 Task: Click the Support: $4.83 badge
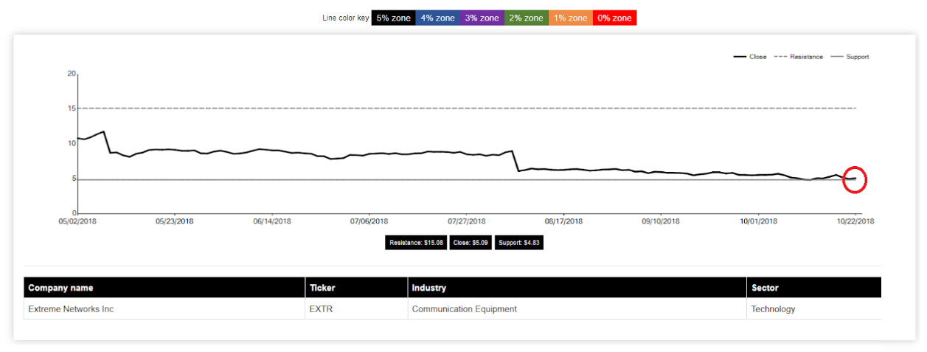point(519,243)
